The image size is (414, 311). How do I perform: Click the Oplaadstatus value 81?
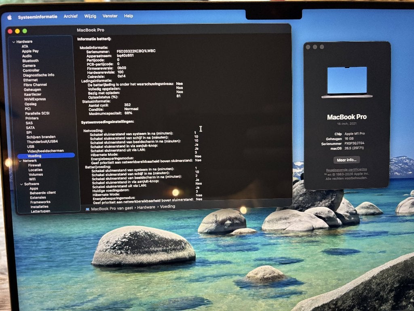[178, 96]
